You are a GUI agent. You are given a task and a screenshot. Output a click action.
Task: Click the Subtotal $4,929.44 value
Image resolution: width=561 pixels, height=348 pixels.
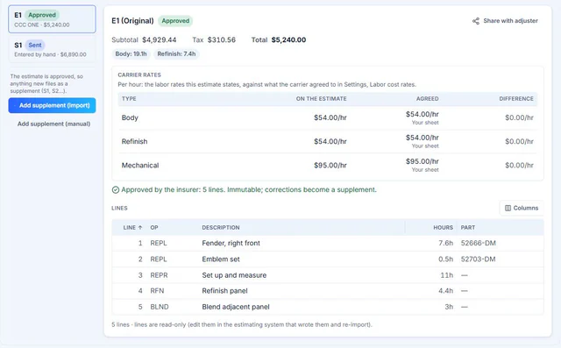coord(160,40)
